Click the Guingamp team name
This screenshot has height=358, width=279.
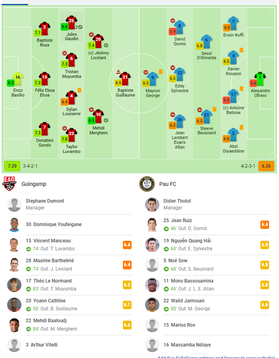[x=34, y=184]
